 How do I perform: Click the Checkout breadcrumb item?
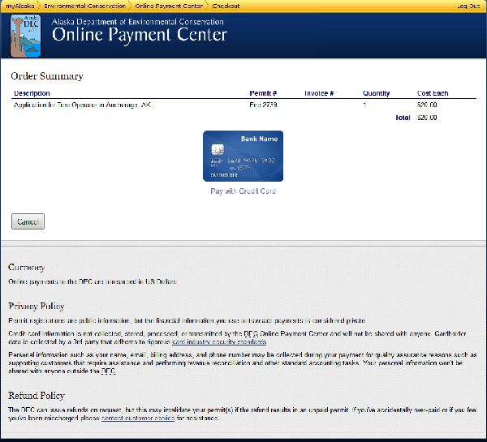[x=226, y=6]
